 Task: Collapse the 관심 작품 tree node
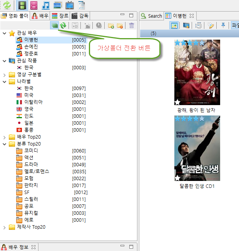click(x=5, y=61)
